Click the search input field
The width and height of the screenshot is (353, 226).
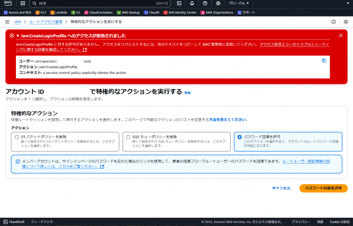(x=100, y=4)
